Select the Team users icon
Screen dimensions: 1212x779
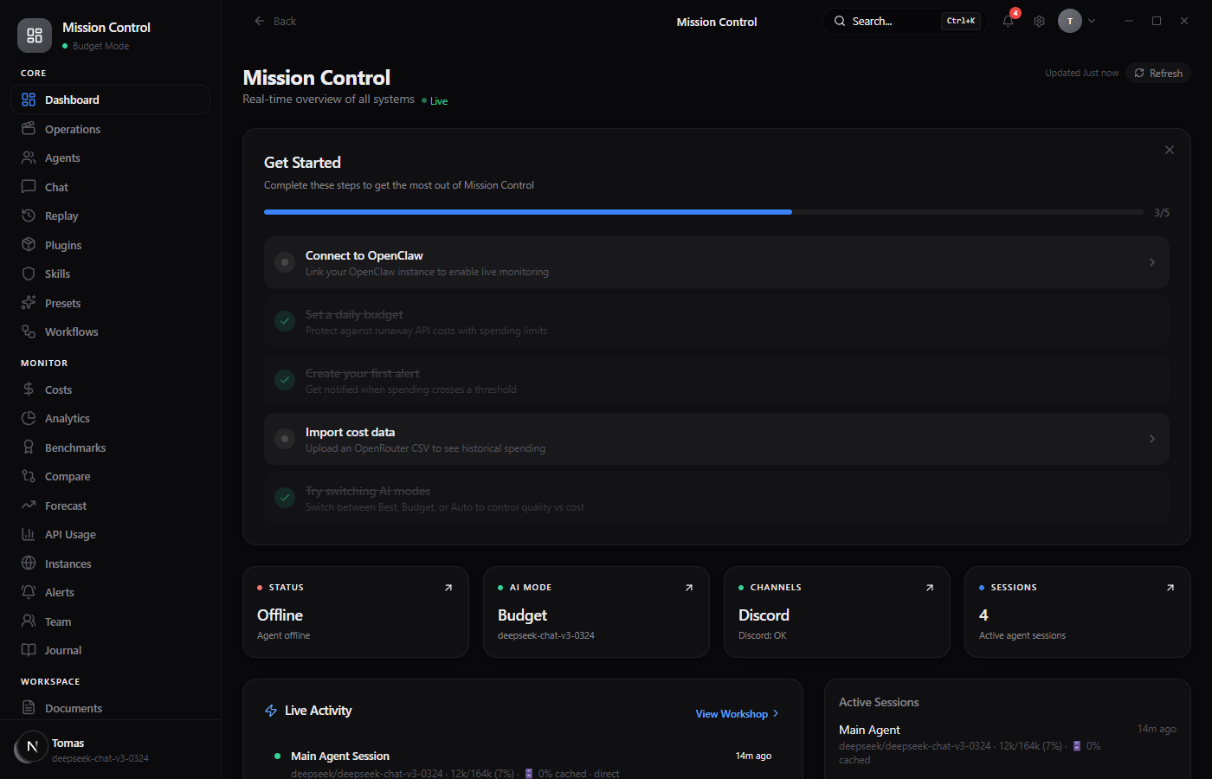click(29, 621)
